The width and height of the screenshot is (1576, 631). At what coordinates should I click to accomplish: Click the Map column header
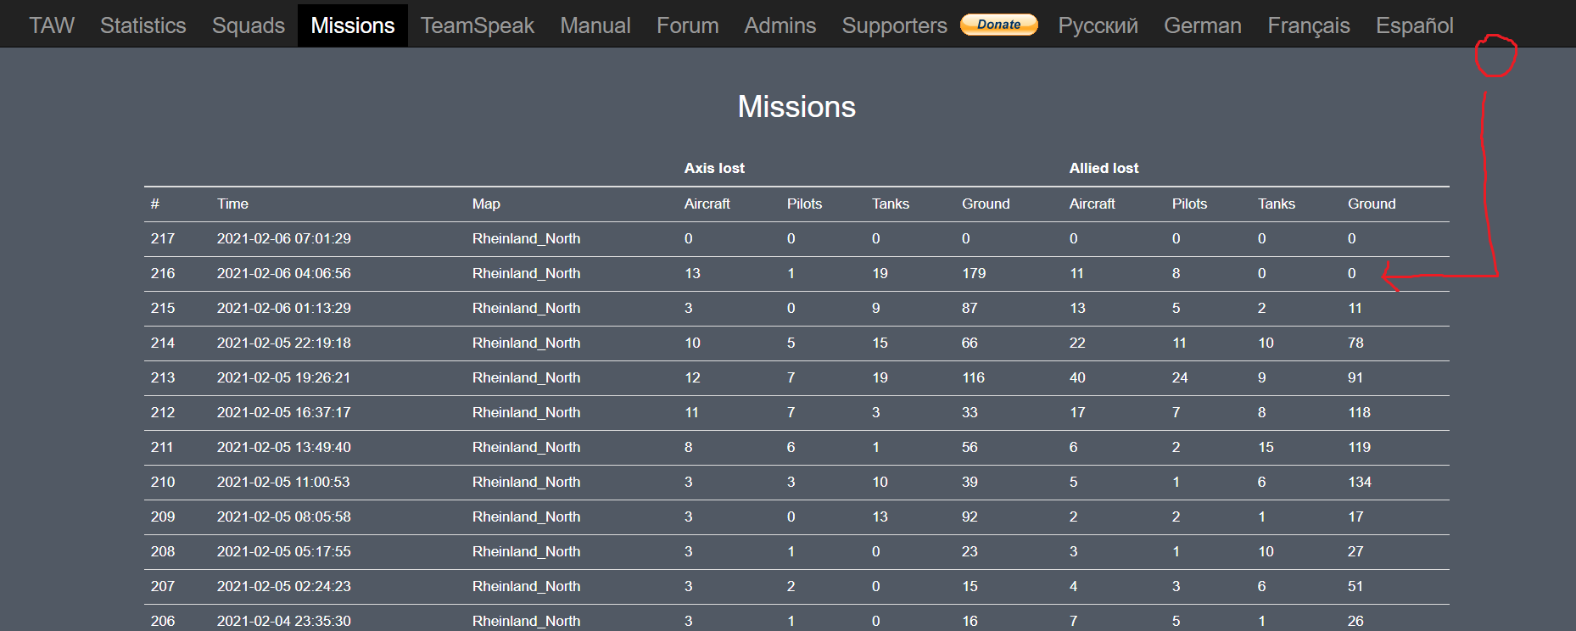pos(486,204)
